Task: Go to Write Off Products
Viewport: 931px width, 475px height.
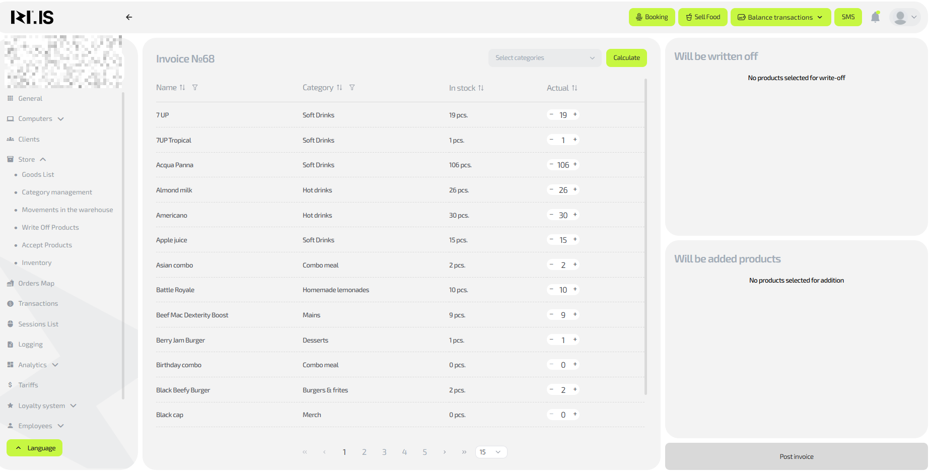Action: coord(50,228)
